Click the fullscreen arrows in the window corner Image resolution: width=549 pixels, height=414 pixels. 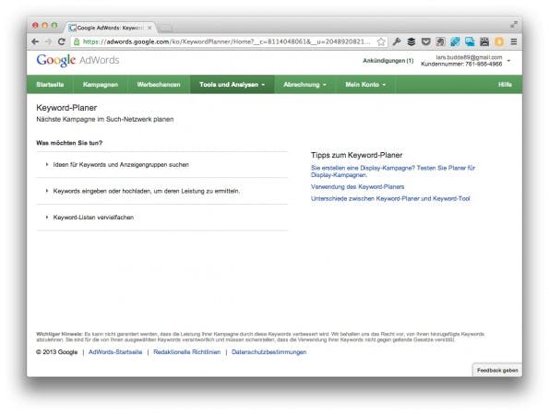coord(514,25)
